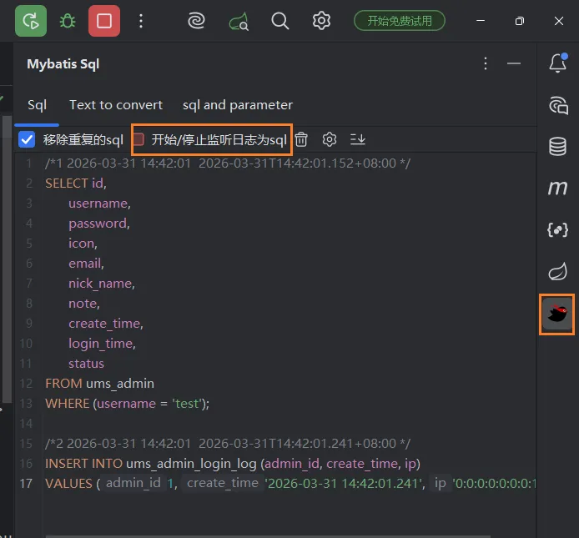
Task: Open the braces endpoints sidebar icon
Action: coord(557,230)
